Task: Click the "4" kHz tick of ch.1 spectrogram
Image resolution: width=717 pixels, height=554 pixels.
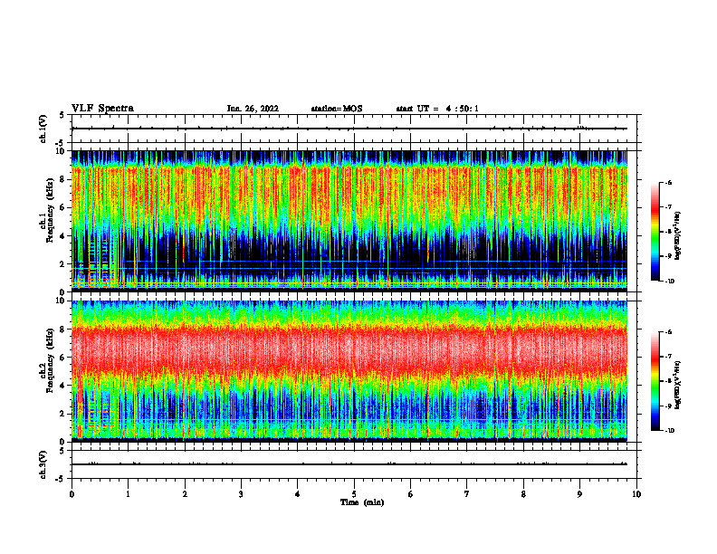Action: click(63, 236)
